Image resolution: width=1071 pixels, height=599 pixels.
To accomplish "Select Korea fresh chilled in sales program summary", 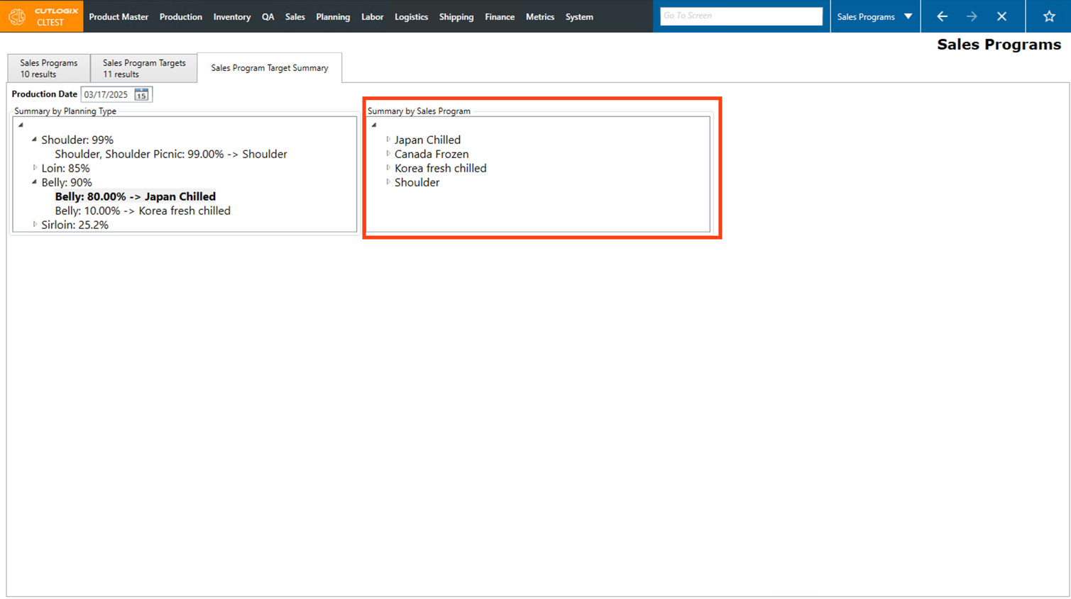I will pyautogui.click(x=440, y=168).
